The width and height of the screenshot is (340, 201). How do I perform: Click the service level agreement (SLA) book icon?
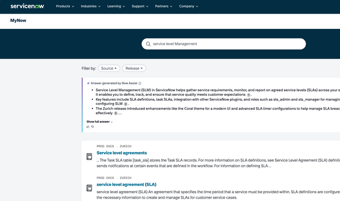click(89, 188)
